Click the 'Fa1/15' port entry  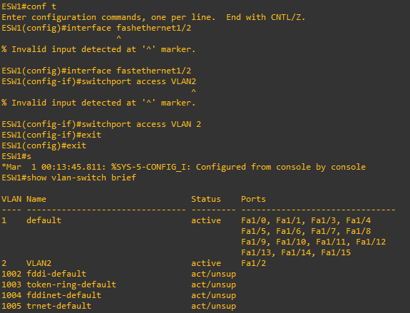point(336,252)
